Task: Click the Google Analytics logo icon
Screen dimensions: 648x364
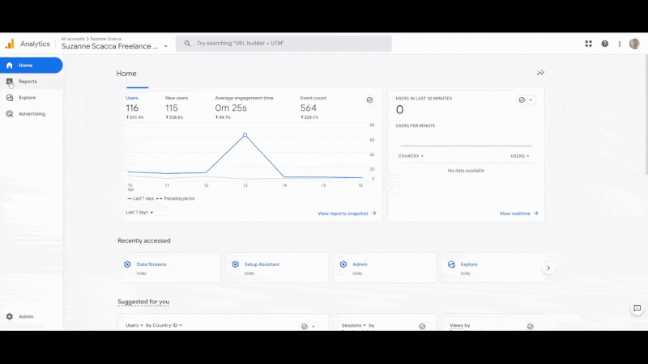Action: point(10,44)
